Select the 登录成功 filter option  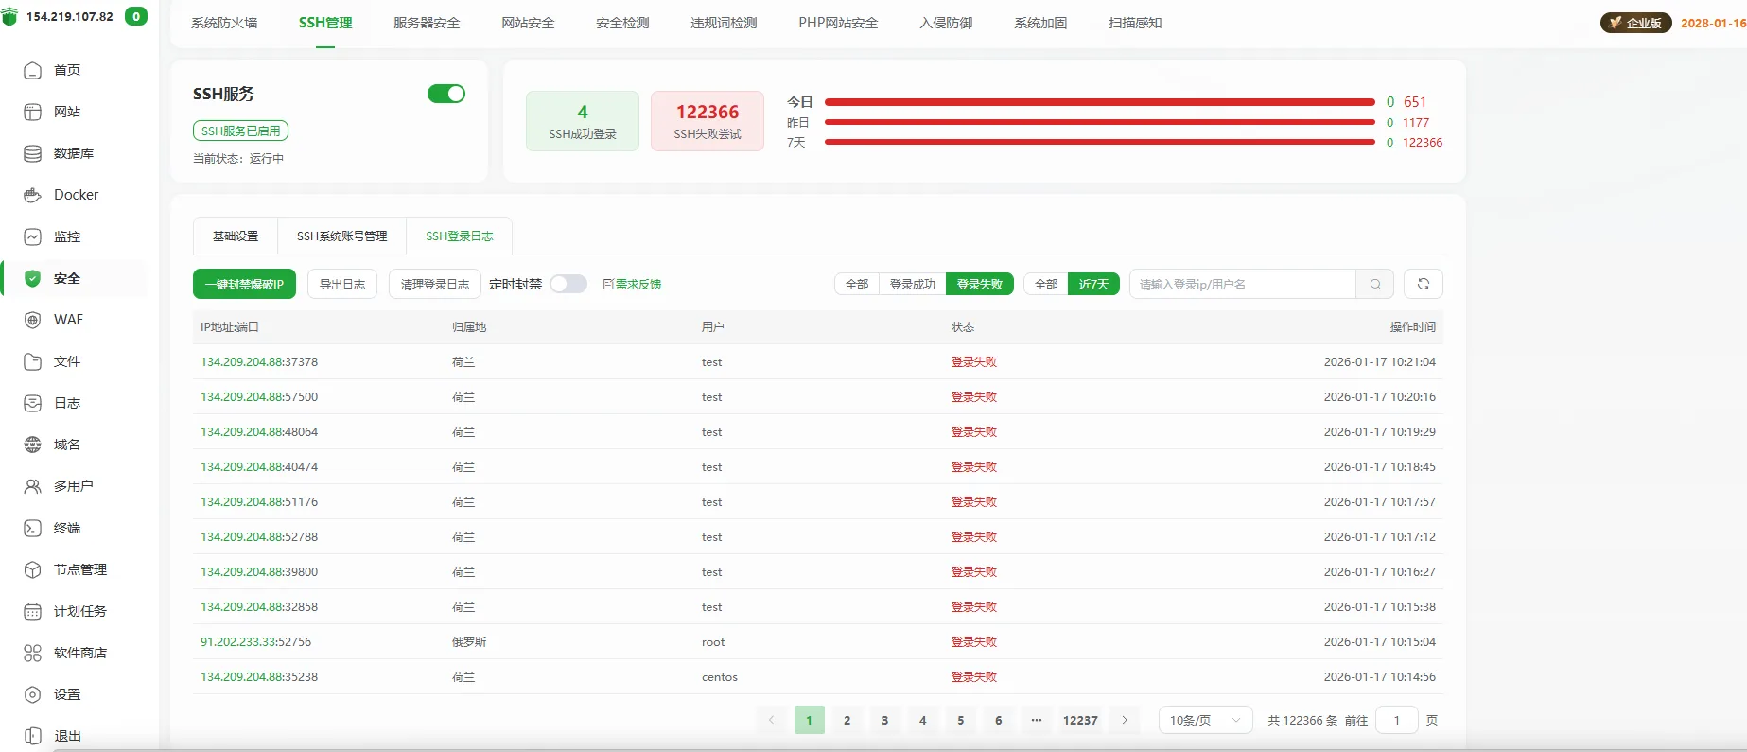coord(912,284)
